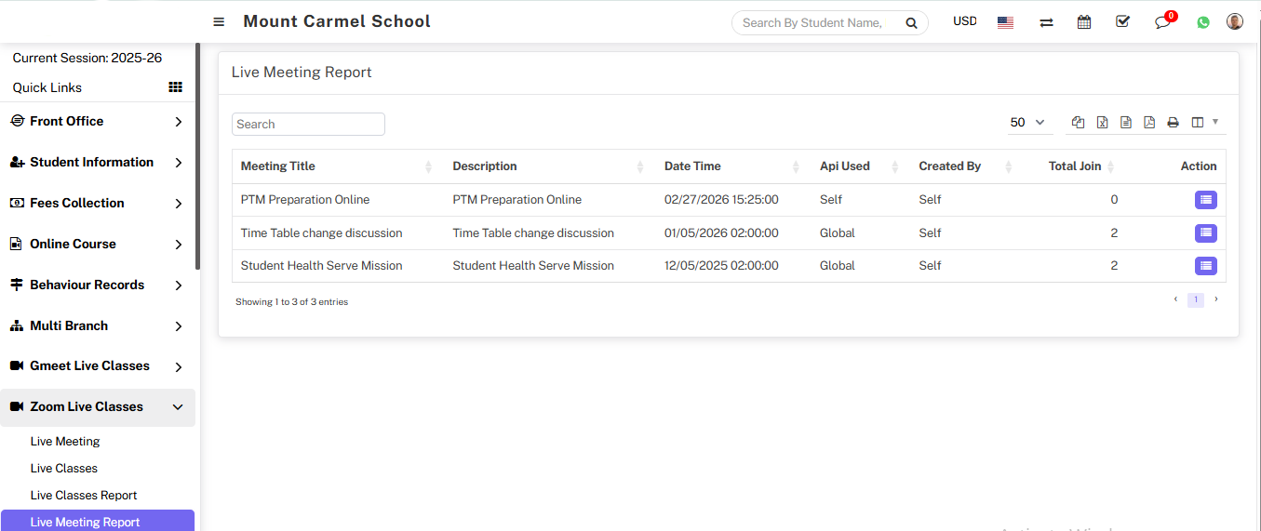Export the table as PDF
This screenshot has height=531, width=1261.
[x=1149, y=123]
